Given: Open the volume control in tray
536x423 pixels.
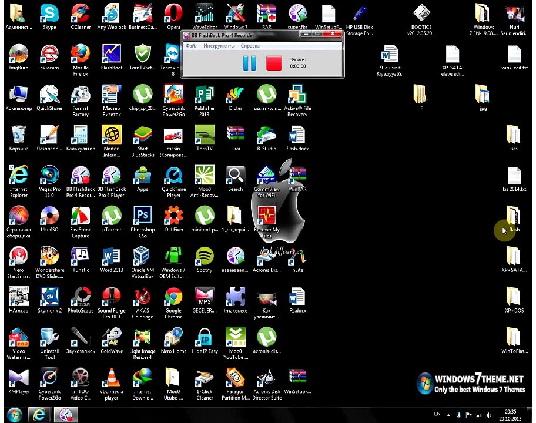Looking at the screenshot, I should pos(489,415).
